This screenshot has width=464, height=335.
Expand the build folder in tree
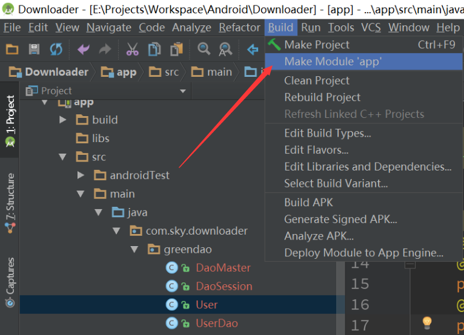(x=63, y=120)
